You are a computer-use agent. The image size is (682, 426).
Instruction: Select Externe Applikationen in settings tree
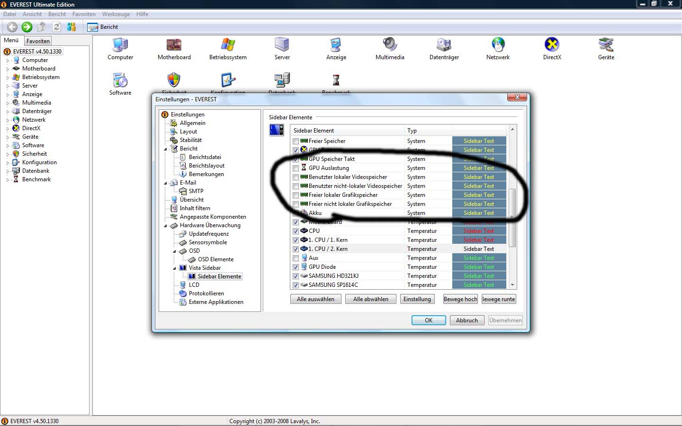coord(216,302)
